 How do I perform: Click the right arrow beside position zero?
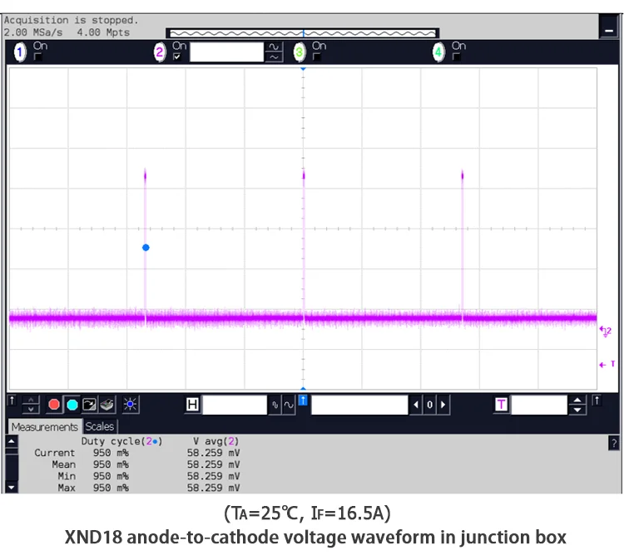point(443,405)
